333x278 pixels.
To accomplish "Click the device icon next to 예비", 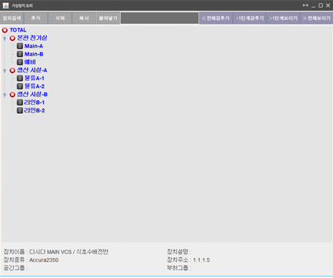I will coord(20,62).
